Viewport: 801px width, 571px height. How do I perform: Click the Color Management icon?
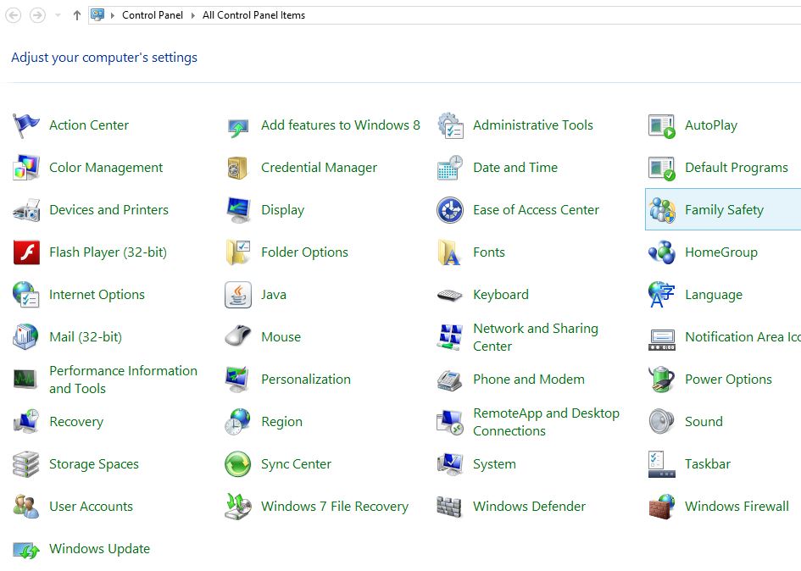tap(26, 168)
